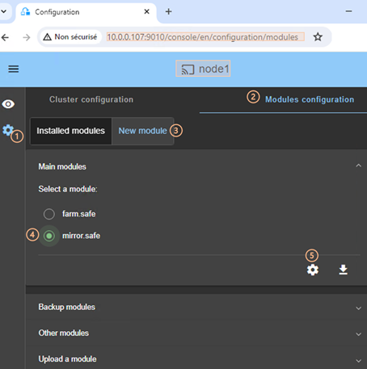Switch to the Modules configuration tab

(310, 99)
